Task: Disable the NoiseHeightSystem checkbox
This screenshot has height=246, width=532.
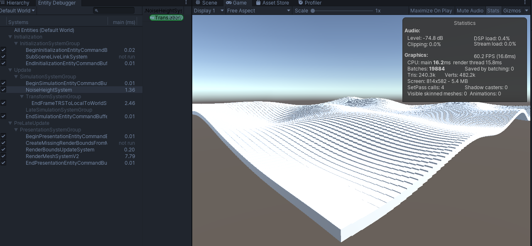Action: (3, 90)
